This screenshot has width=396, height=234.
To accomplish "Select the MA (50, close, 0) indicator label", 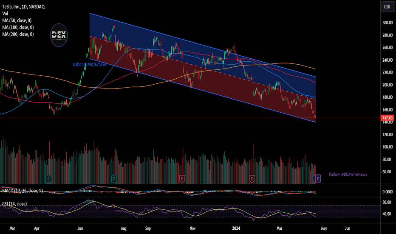I will tap(17, 20).
